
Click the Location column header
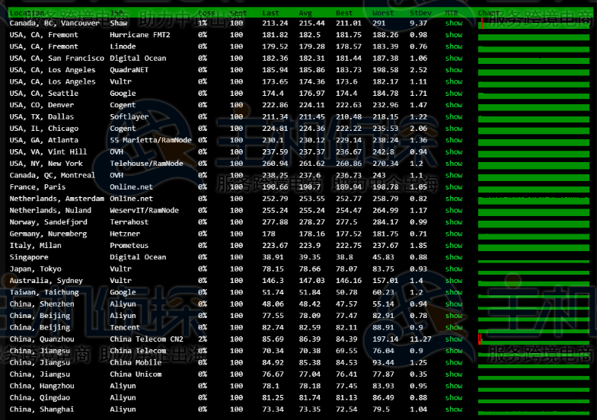[x=27, y=13]
